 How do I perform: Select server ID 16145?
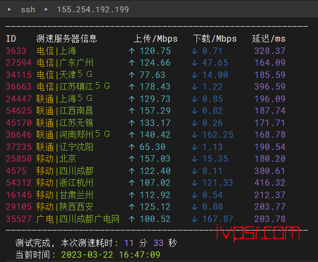tap(19, 195)
